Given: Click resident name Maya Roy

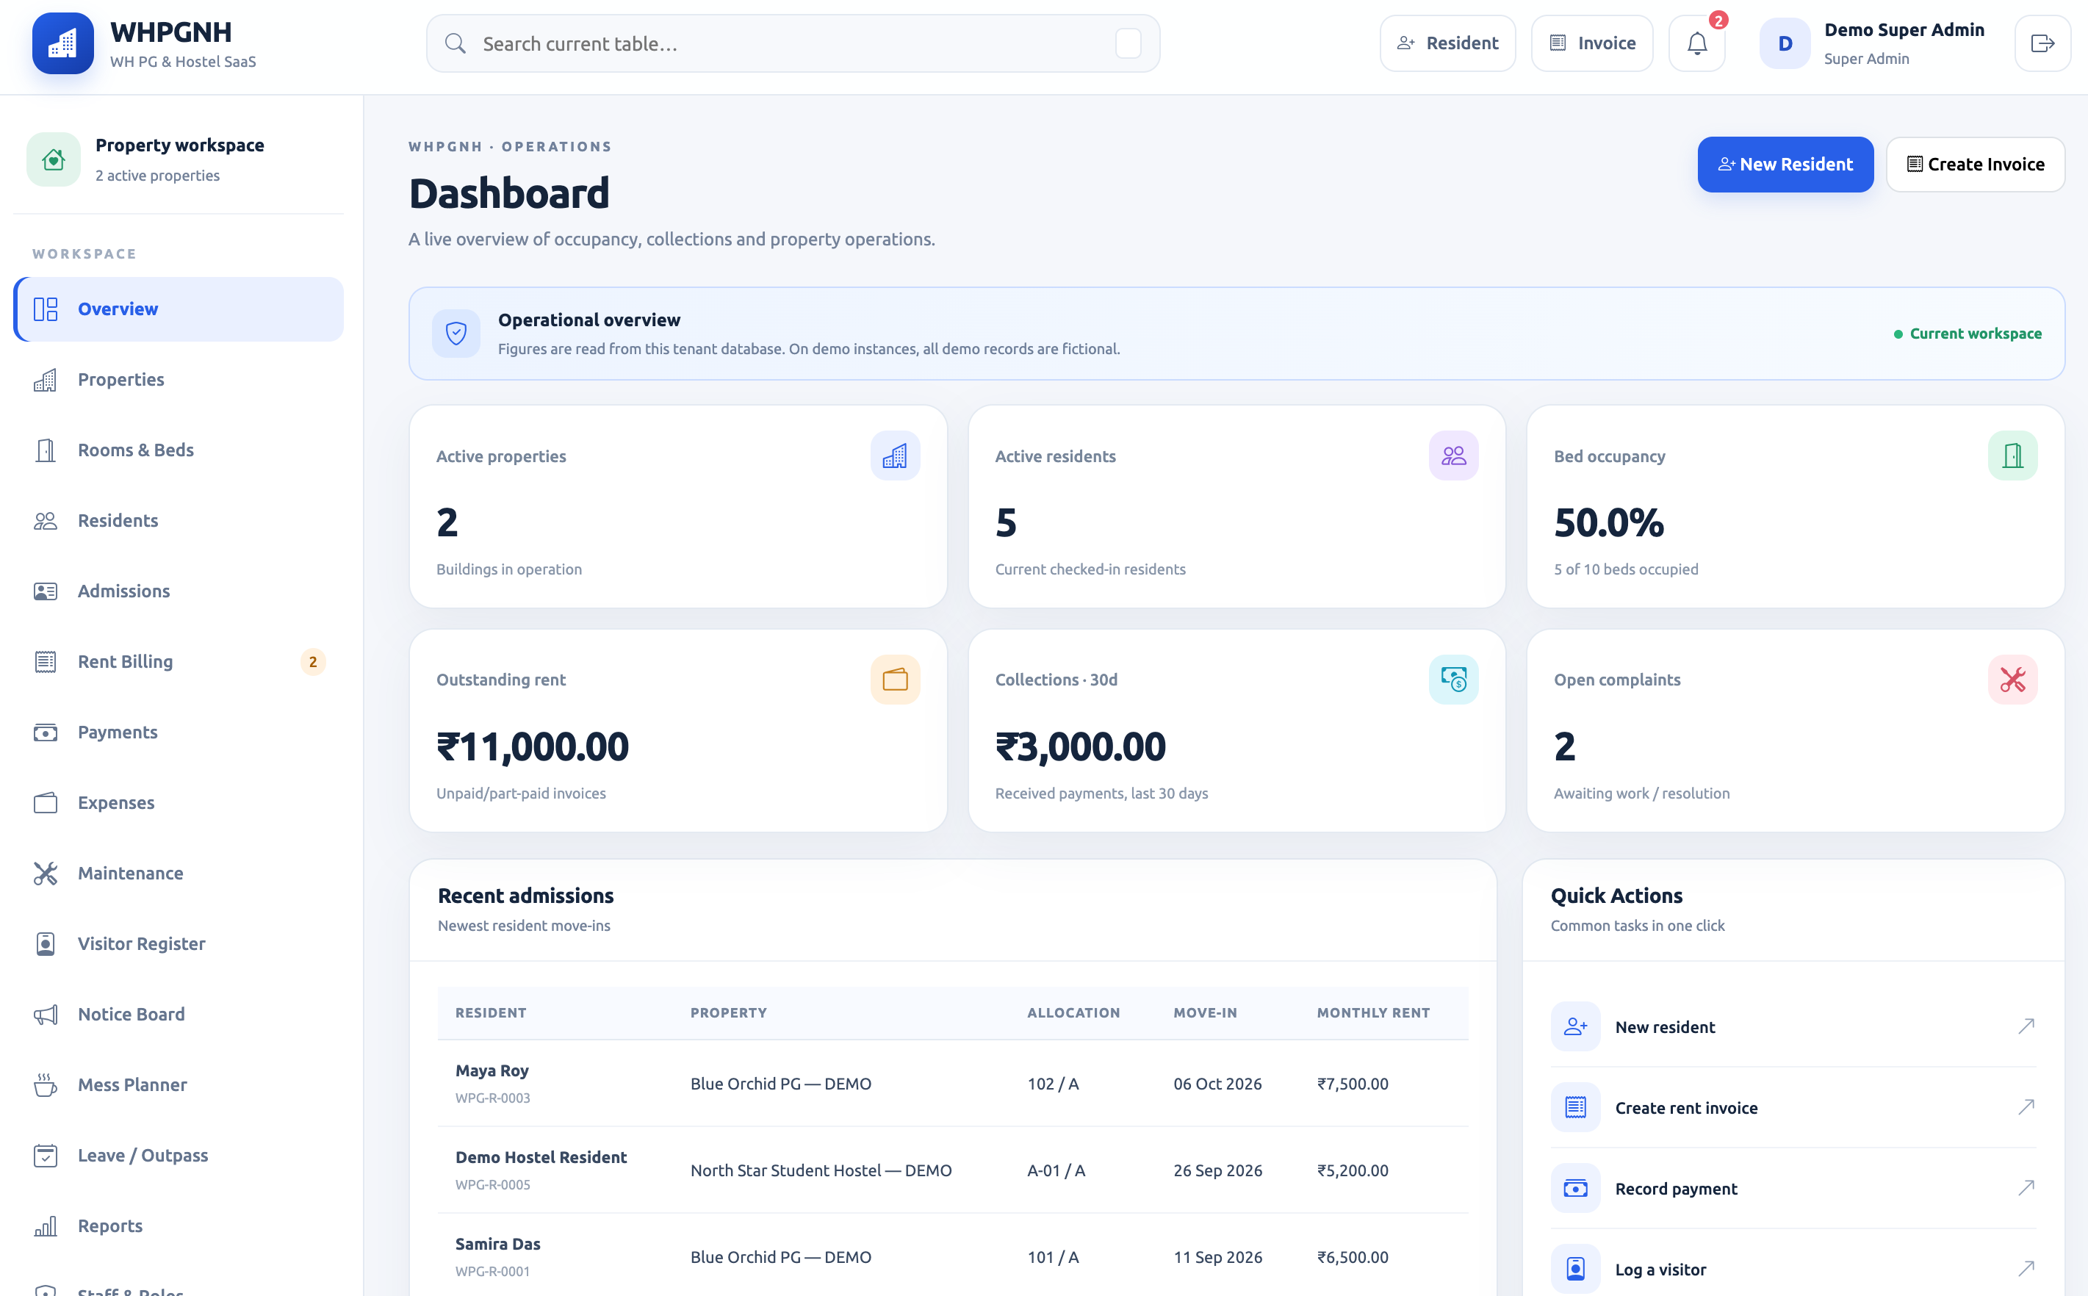Looking at the screenshot, I should tap(492, 1070).
